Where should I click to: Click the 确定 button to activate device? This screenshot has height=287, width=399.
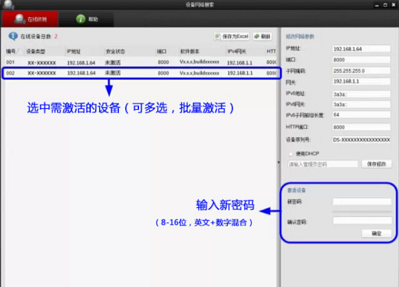pos(376,233)
